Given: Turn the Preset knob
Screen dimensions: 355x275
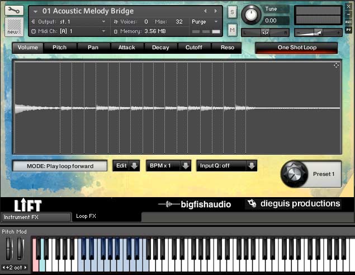Looking at the screenshot, I should click(294, 174).
